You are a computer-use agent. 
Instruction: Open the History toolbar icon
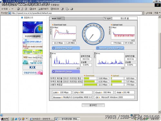(x=62, y=9)
